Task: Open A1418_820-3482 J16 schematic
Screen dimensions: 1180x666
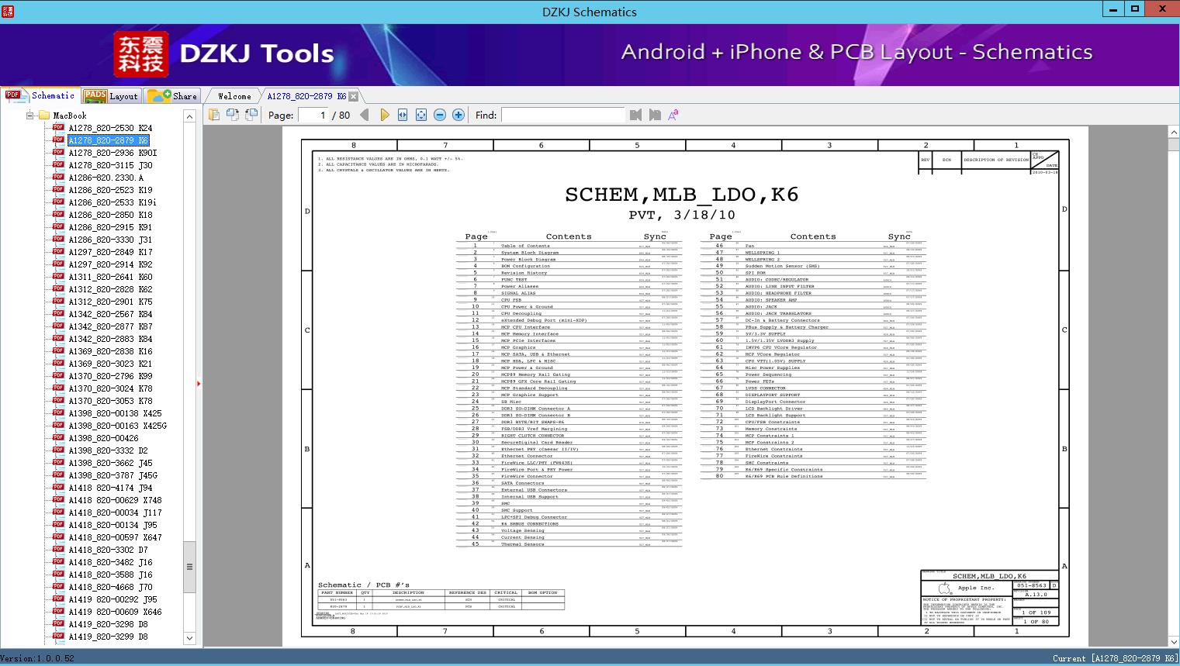Action: pyautogui.click(x=110, y=562)
